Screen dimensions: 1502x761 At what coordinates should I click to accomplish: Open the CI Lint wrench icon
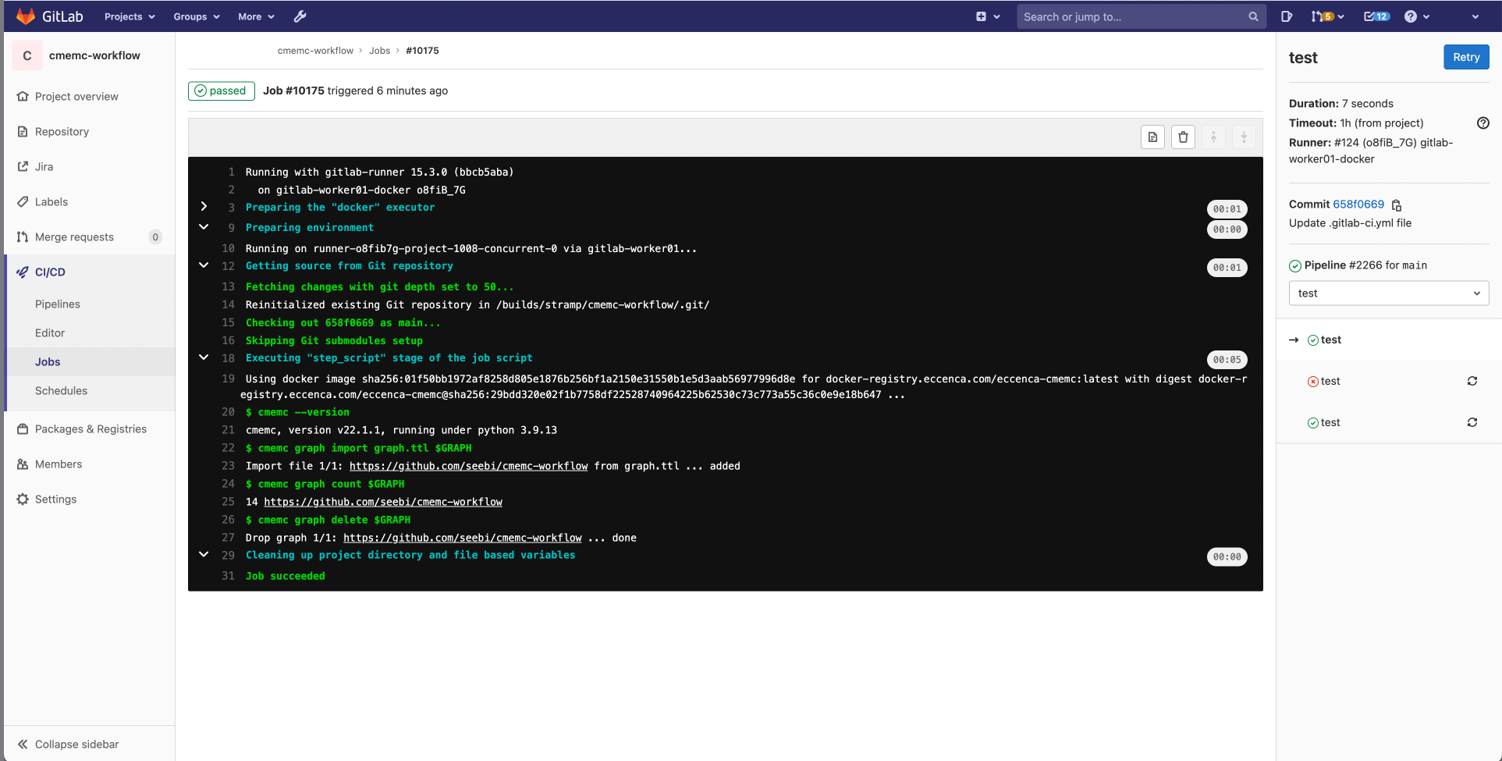click(300, 16)
